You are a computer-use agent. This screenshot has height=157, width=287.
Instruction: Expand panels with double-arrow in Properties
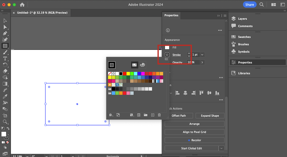[218, 16]
